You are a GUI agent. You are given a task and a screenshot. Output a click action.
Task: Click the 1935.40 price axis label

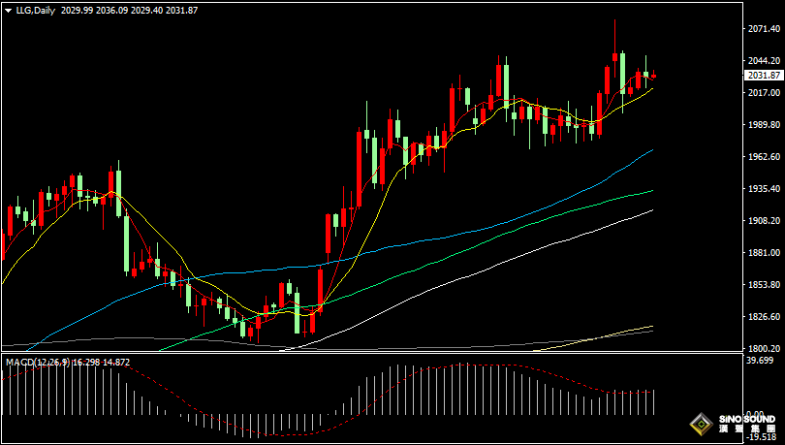tap(764, 189)
